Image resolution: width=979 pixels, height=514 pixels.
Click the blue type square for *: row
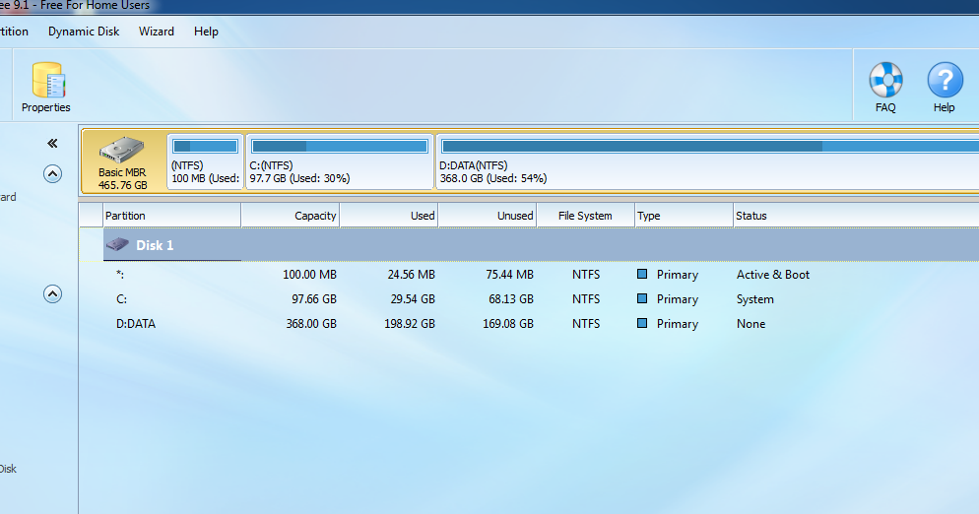tap(642, 274)
